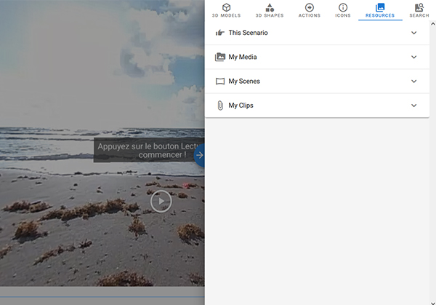The image size is (436, 305).
Task: Select the Actions arrow-circle icon
Action: point(309,7)
